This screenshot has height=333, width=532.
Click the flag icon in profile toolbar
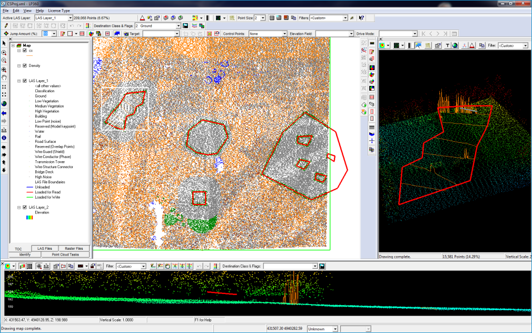322,266
